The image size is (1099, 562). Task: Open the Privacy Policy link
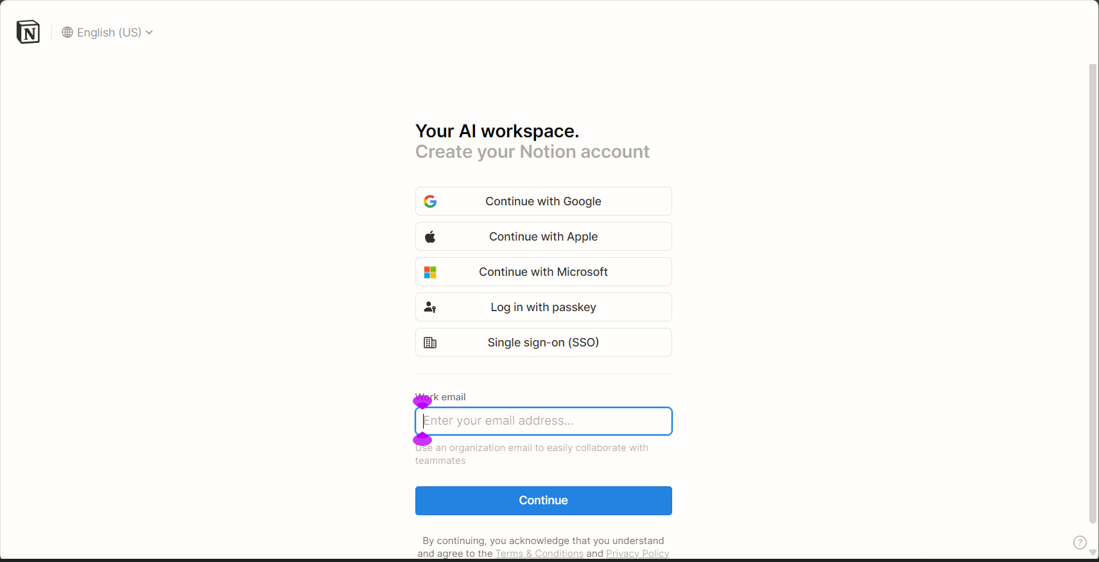click(x=637, y=554)
